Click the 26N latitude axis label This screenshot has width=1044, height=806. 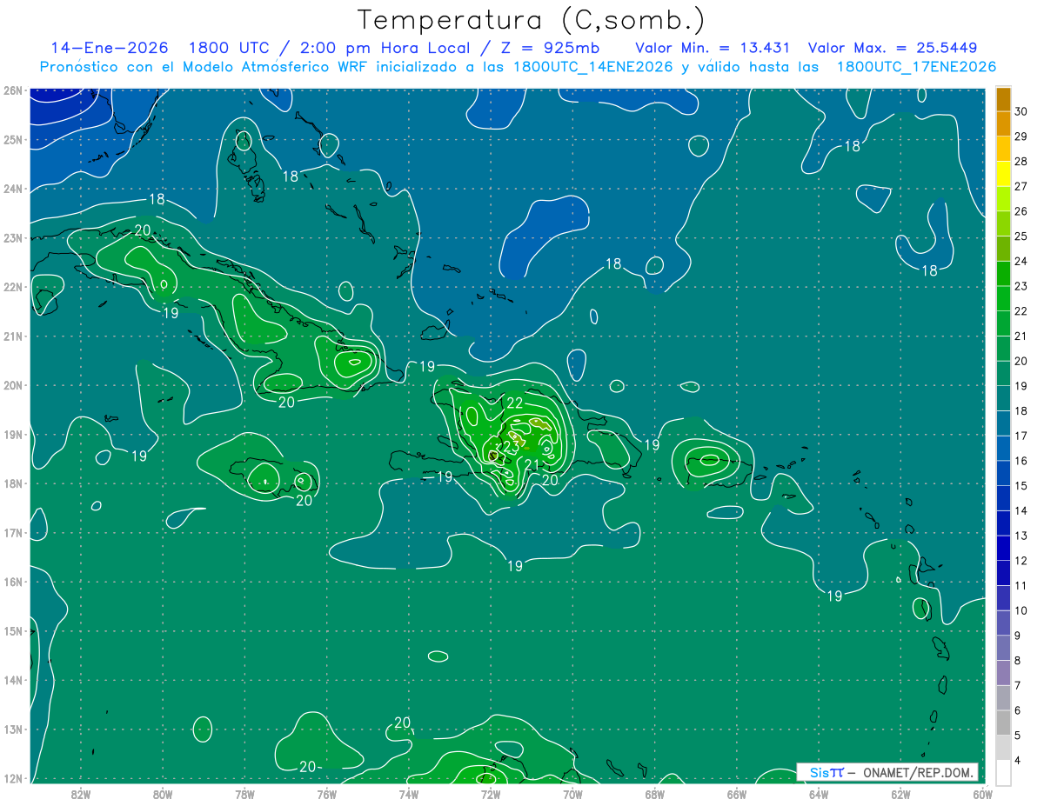coord(12,90)
